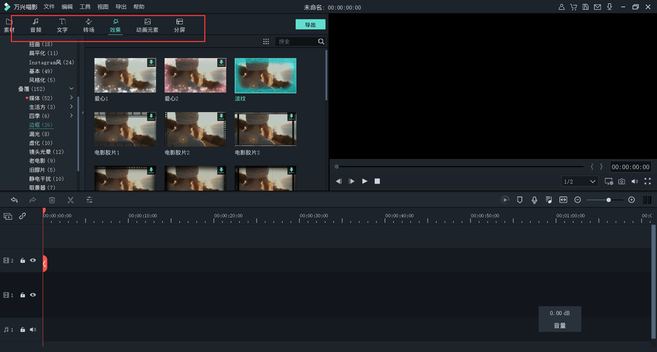This screenshot has width=657, height=352.
Task: Adjust the timeline zoom slider
Action: click(x=608, y=200)
